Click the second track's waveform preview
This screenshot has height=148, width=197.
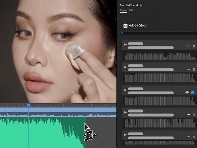pos(160,78)
